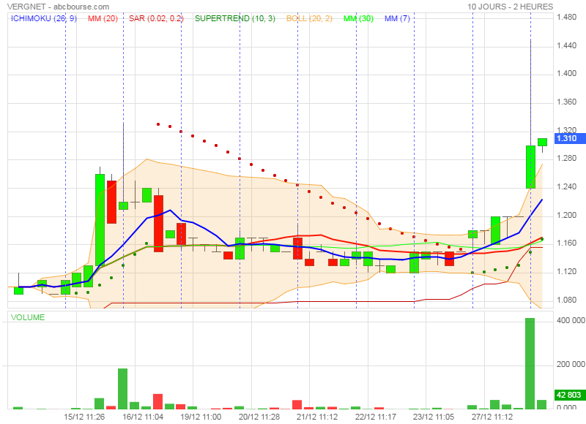
Task: Click the 1.160 price axis label
Action: coord(566,243)
